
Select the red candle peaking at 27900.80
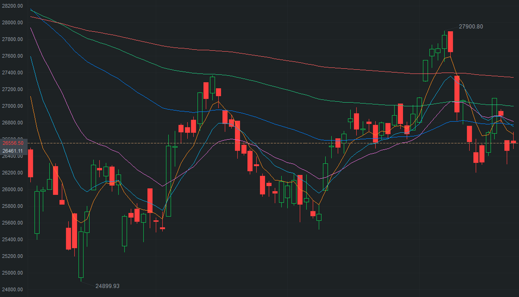(450, 42)
